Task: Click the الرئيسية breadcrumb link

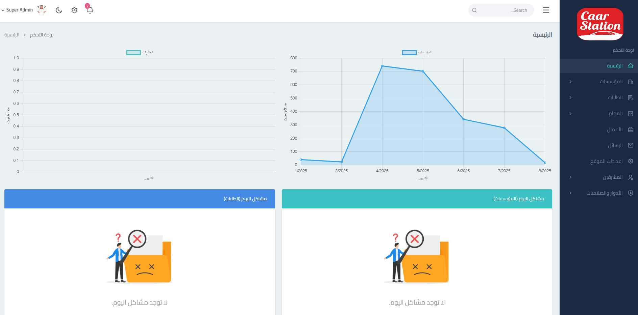Action: 12,35
